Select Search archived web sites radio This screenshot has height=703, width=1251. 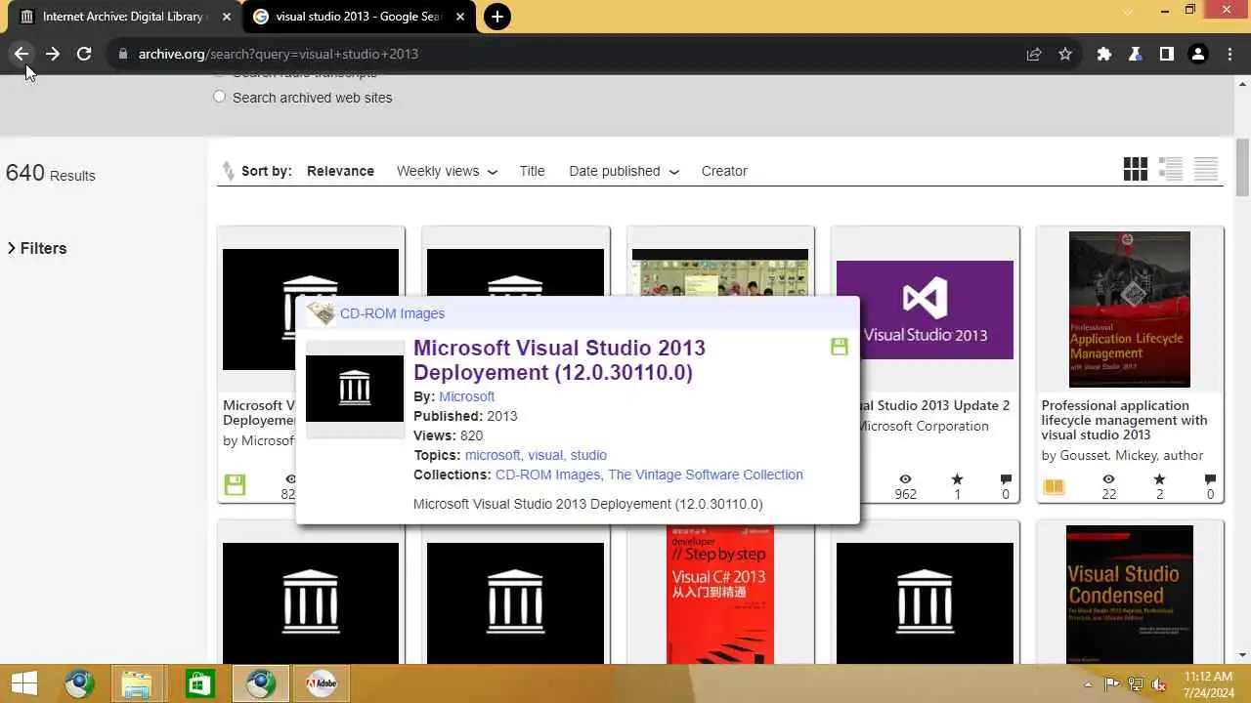(219, 97)
